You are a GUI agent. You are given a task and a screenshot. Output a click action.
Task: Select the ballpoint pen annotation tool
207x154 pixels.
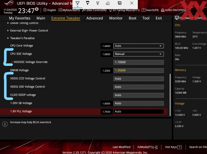(77, 3)
